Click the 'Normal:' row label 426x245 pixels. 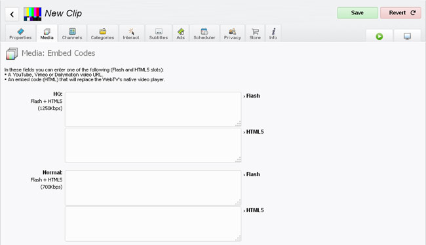[52, 172]
